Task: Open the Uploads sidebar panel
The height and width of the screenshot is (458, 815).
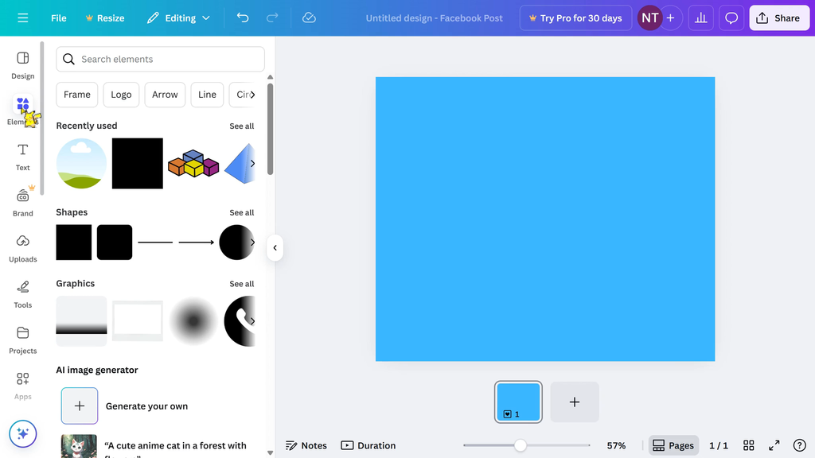Action: click(x=22, y=248)
